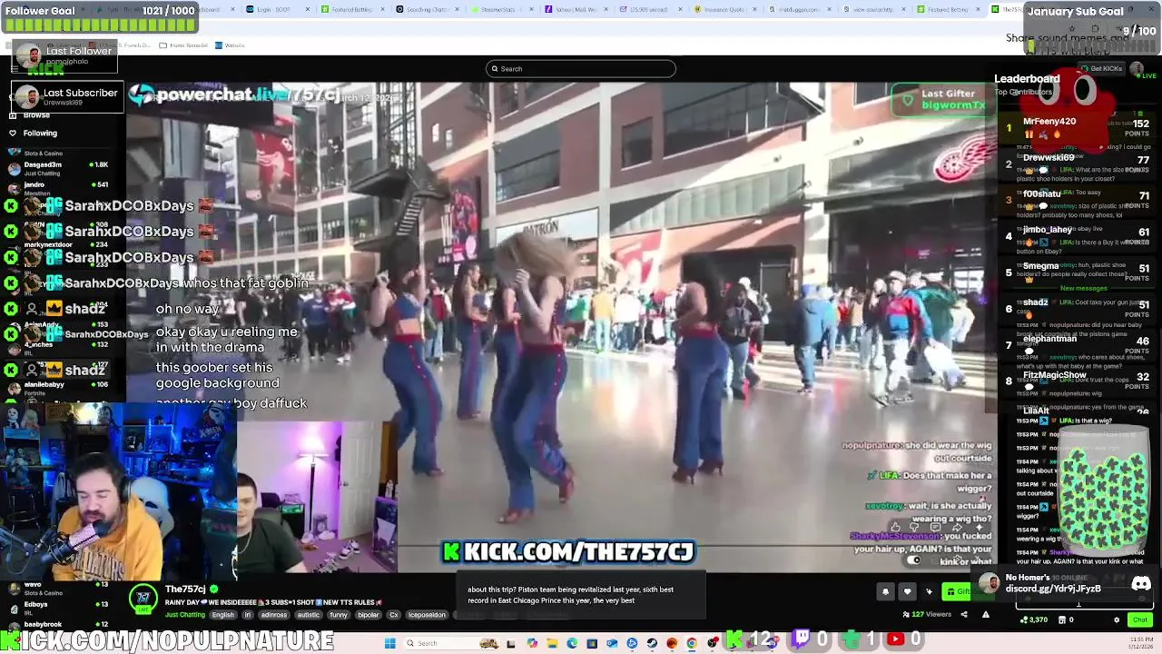Open the Following section in sidebar
Viewport: 1162px width, 654px height.
(x=33, y=133)
